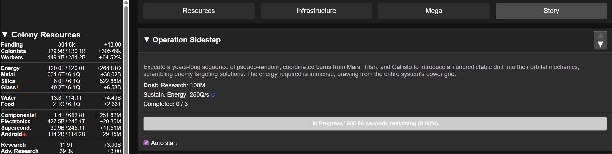Viewport: 612px width, 154px height.
Task: Click the energy sustain info icon
Action: pos(213,95)
